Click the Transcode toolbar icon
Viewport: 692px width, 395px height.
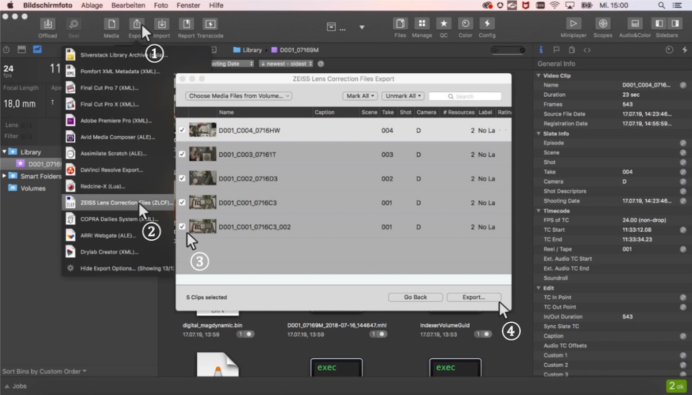click(x=210, y=24)
